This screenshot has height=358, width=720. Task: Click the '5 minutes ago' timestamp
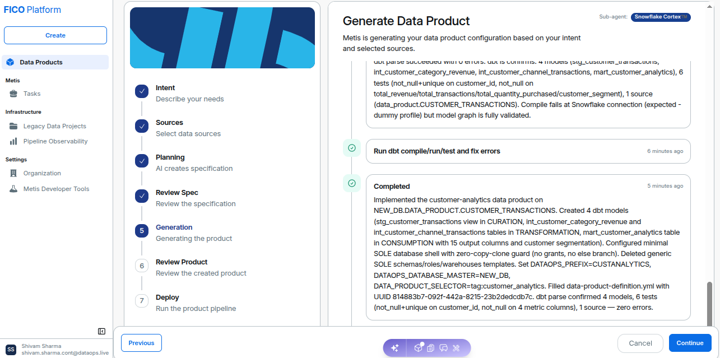click(x=665, y=186)
